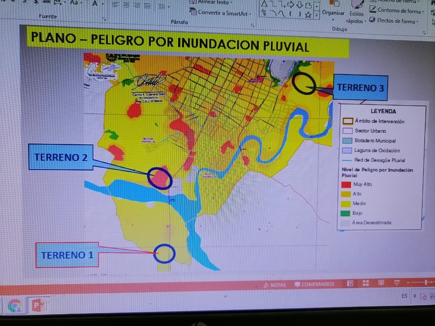Click the Botadero Municipal legend entry
This screenshot has width=435, height=326.
369,141
